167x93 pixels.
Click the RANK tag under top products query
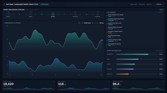point(109,37)
